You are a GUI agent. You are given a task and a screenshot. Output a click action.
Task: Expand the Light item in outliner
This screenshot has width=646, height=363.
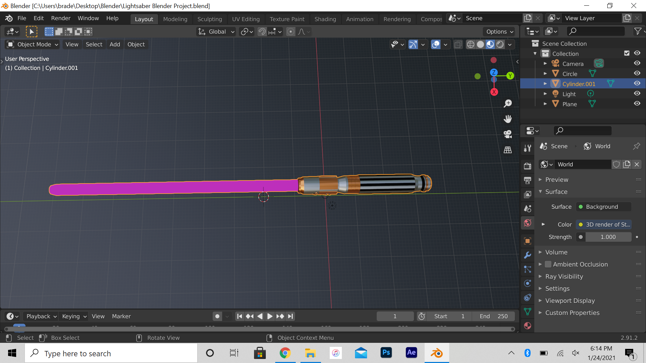[x=545, y=94]
